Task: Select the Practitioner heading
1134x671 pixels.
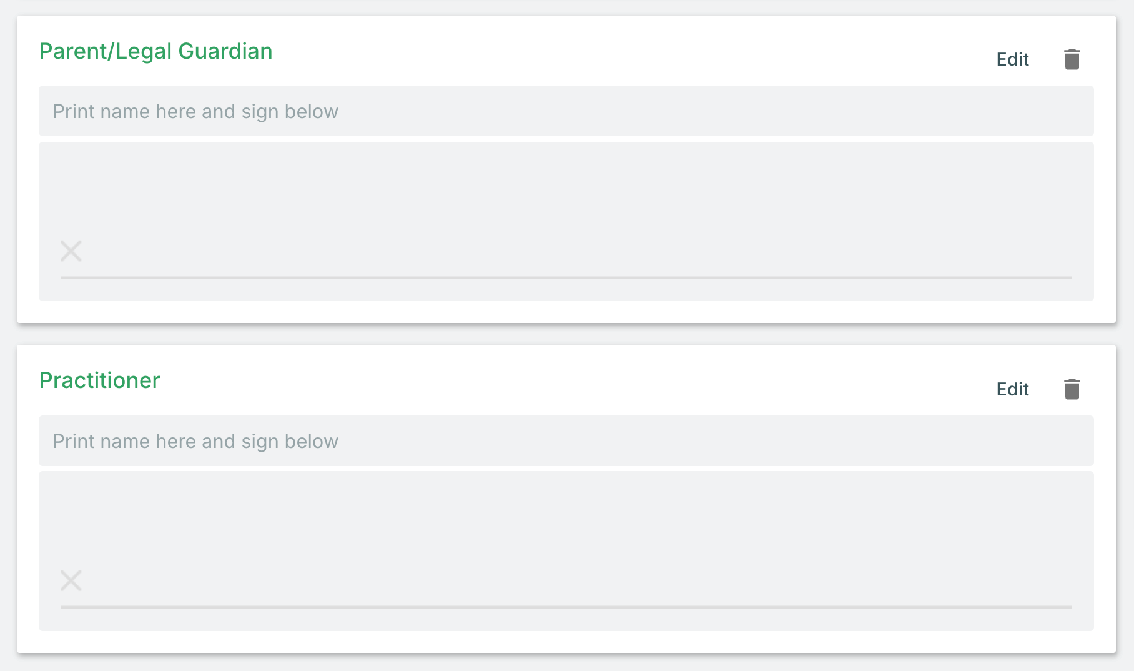Action: click(100, 380)
